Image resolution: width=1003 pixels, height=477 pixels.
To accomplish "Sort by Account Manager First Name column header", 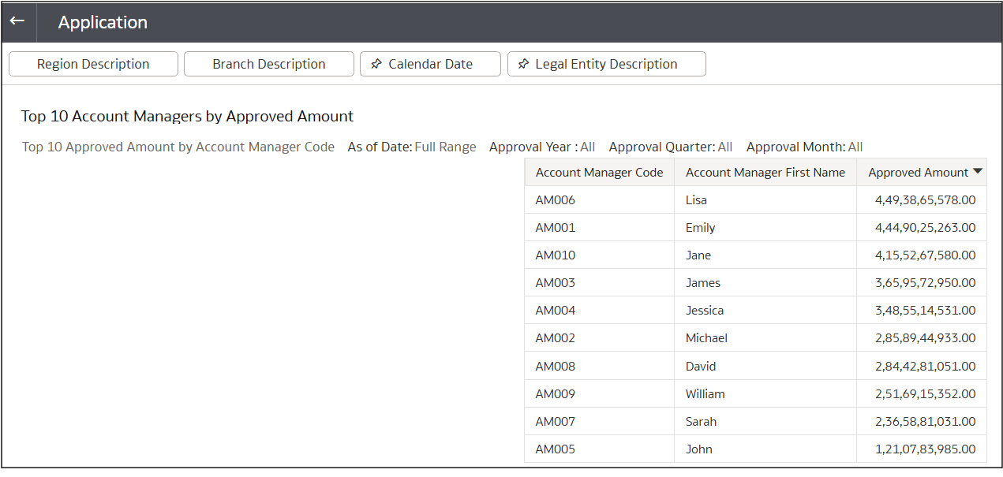I will tap(765, 172).
